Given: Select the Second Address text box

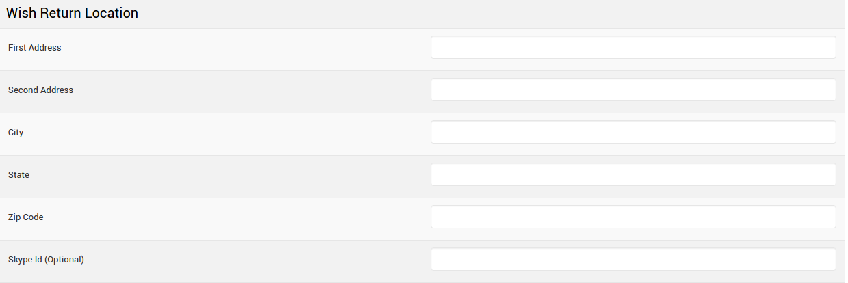Looking at the screenshot, I should 633,90.
